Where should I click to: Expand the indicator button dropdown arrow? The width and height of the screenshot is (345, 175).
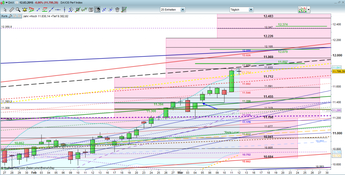(x=309, y=10)
